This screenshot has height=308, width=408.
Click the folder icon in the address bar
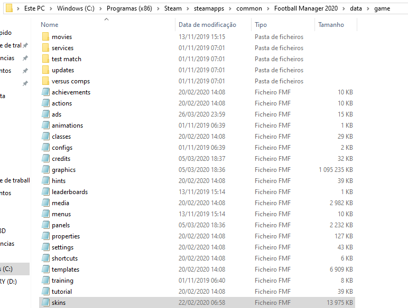(9, 8)
